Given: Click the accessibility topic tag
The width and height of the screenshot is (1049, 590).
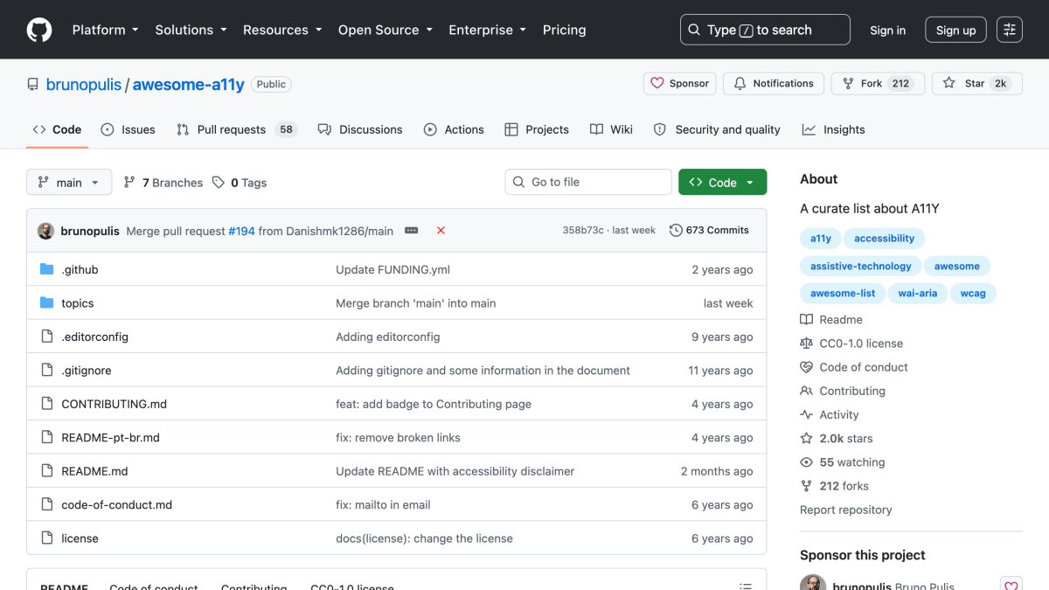Looking at the screenshot, I should coord(884,239).
